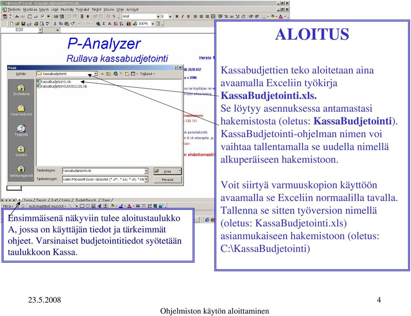
Task: Expand the Tiedostonimi filename dropdown
Action: click(x=146, y=171)
